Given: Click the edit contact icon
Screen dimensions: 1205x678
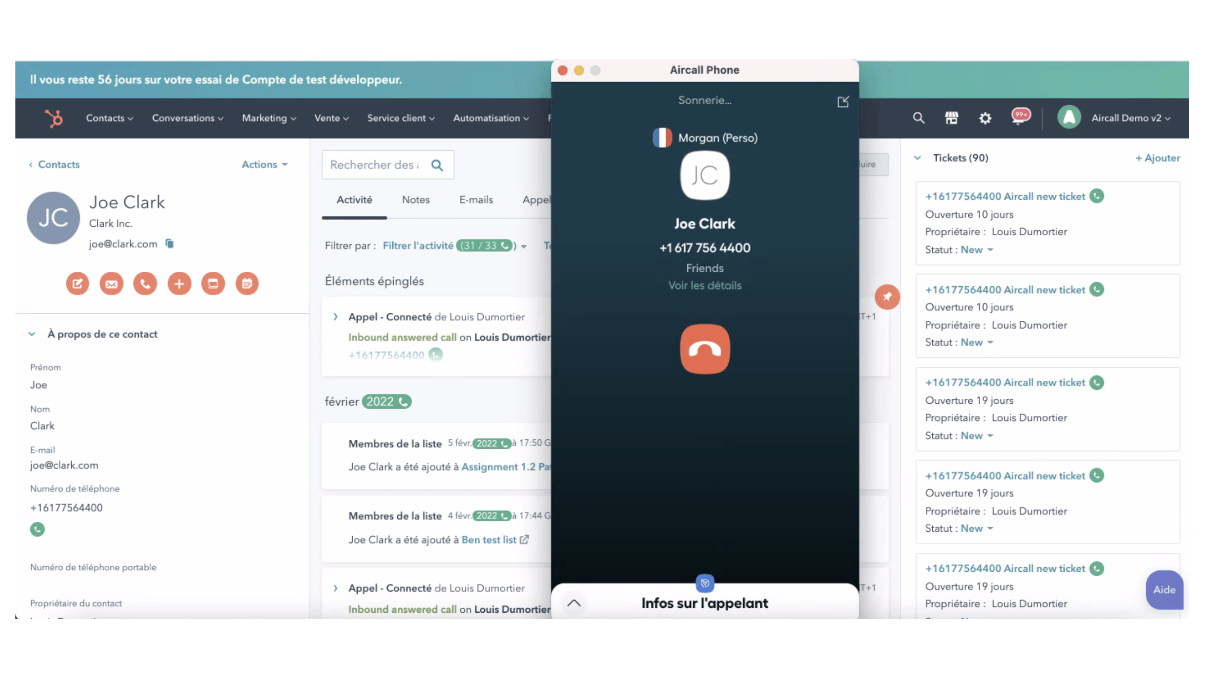Looking at the screenshot, I should pyautogui.click(x=76, y=282).
